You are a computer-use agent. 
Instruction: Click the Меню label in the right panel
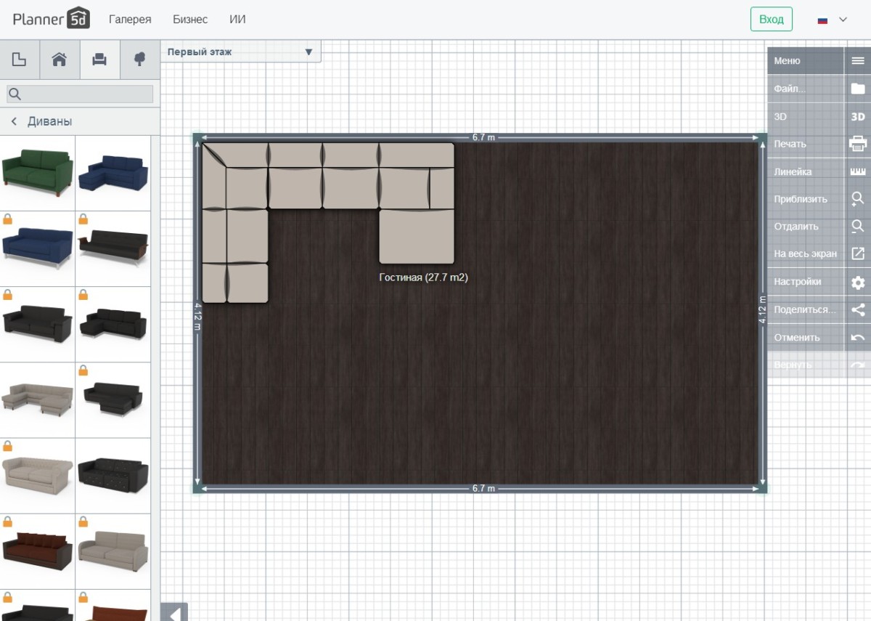point(787,61)
